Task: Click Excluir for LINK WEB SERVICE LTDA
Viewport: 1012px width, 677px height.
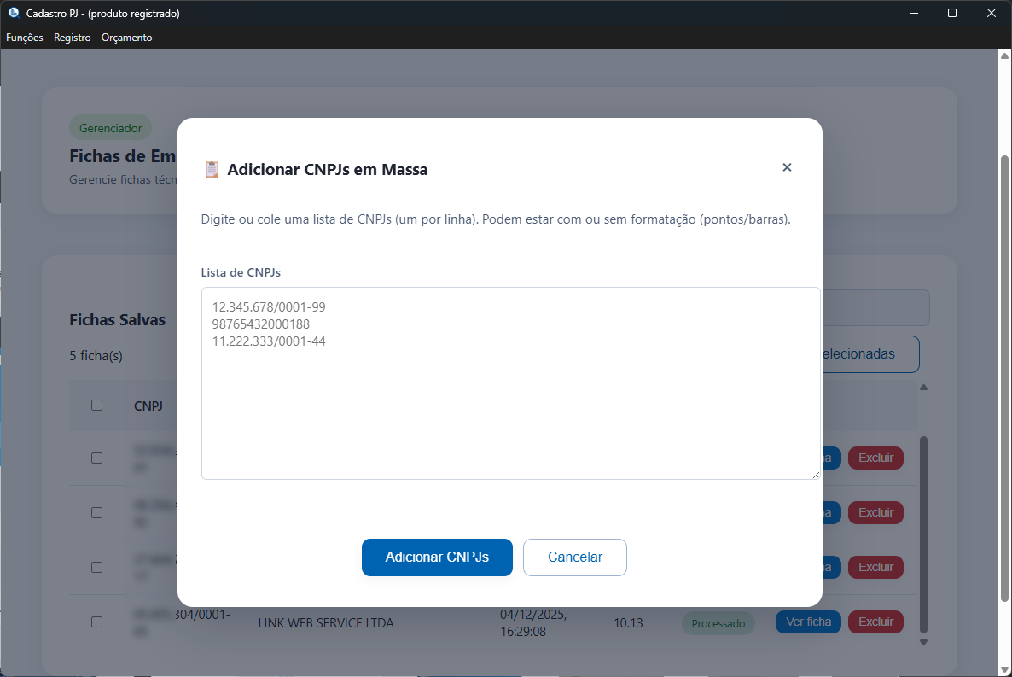Action: tap(875, 622)
